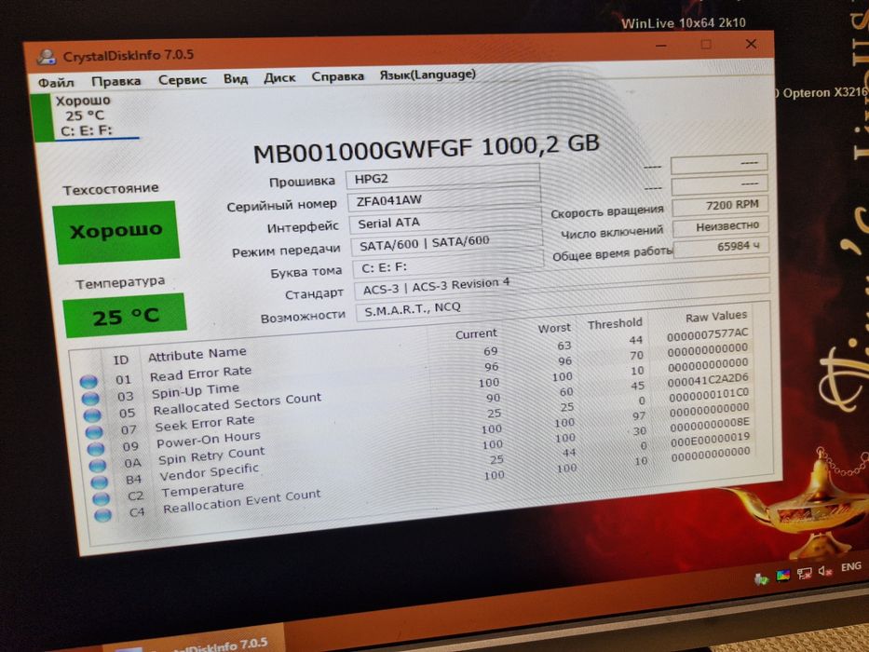Viewport: 869px width, 652px height.
Task: Click raw value 000E00000019
Action: click(711, 440)
